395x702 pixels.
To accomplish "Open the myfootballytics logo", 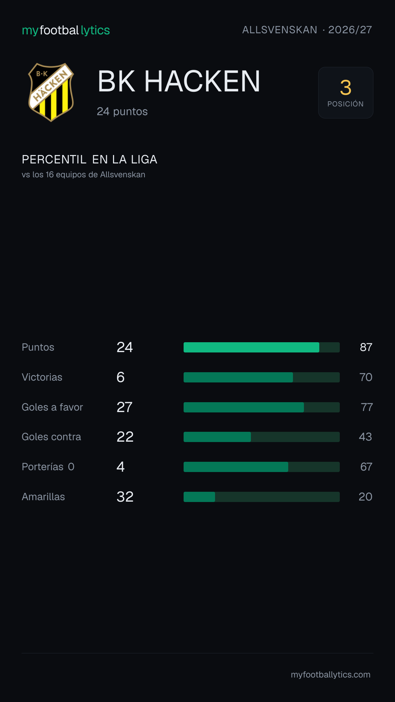I will 66,30.
